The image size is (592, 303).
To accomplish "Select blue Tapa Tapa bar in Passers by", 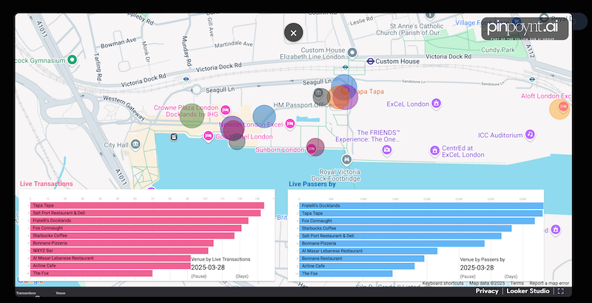I will [421, 213].
